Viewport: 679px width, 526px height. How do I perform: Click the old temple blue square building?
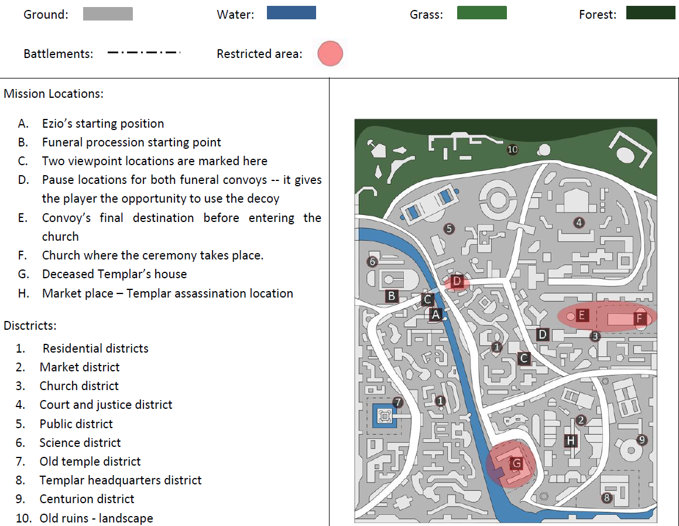[x=385, y=416]
